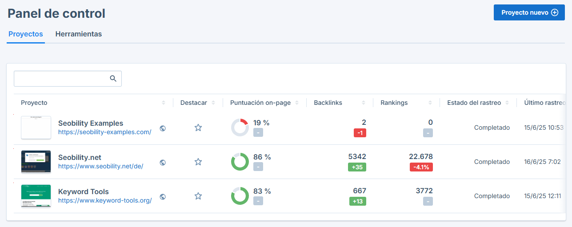Screen dimensions: 572x227
Task: Sort by Proyecto column arrows
Action: (x=164, y=103)
